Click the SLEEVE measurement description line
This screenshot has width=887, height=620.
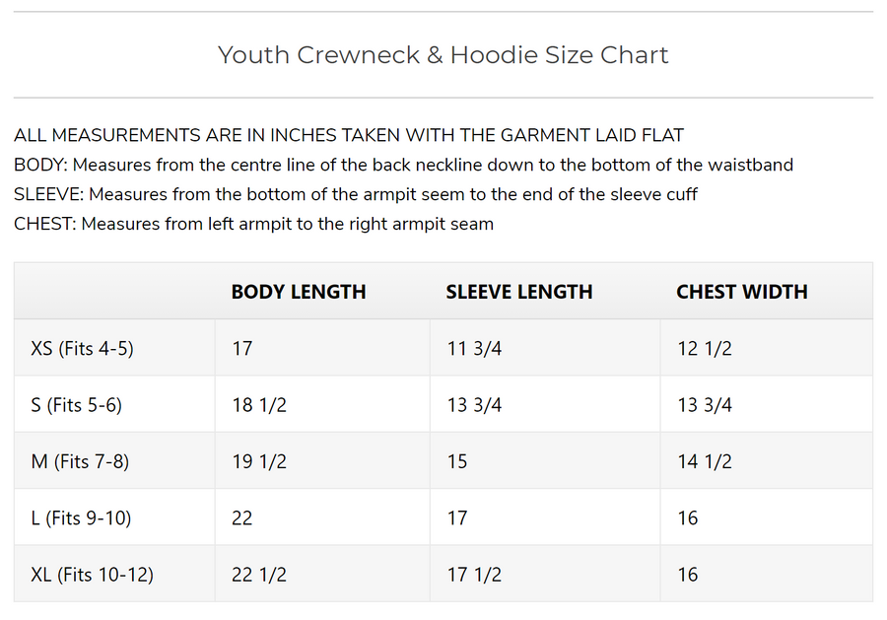click(x=356, y=194)
